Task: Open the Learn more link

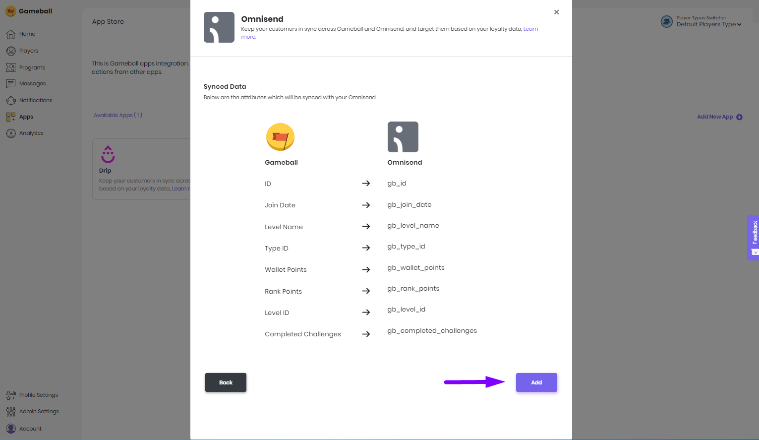Action: (530, 29)
